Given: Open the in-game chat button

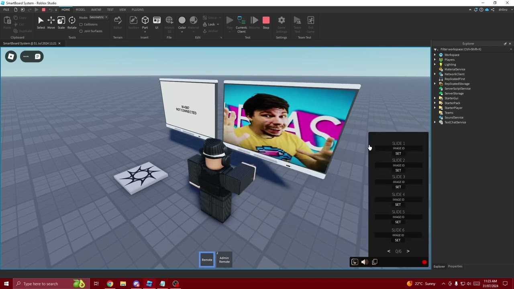Looking at the screenshot, I should tap(37, 57).
